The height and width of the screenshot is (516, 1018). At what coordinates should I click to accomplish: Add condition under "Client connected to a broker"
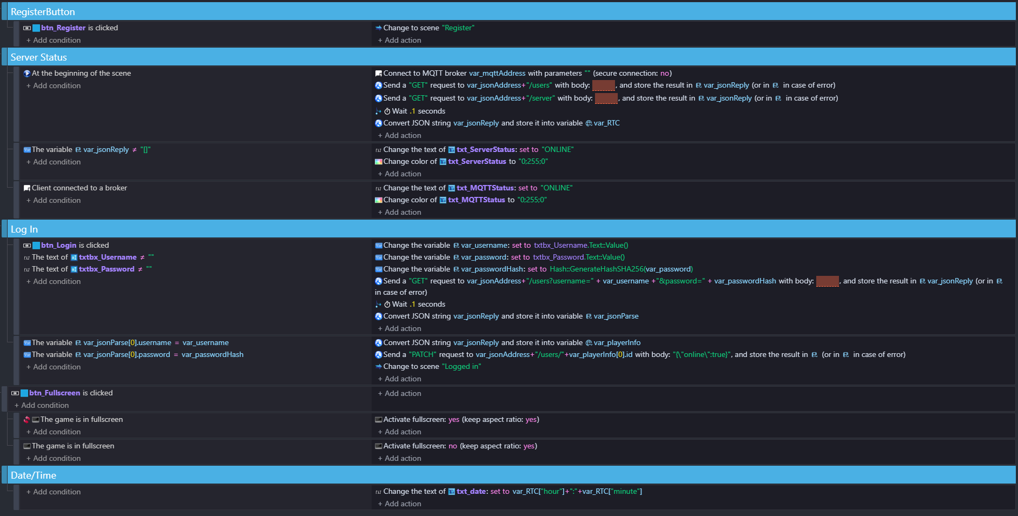coord(54,201)
